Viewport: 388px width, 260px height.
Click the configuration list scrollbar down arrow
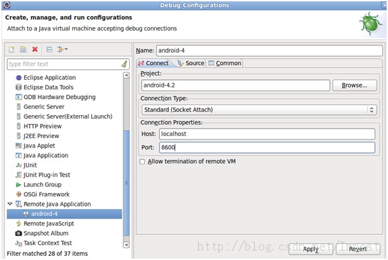126,244
